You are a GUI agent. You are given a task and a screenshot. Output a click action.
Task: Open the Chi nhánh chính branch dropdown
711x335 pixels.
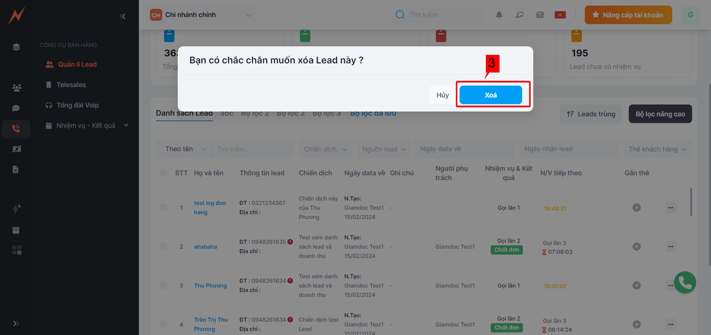[202, 15]
